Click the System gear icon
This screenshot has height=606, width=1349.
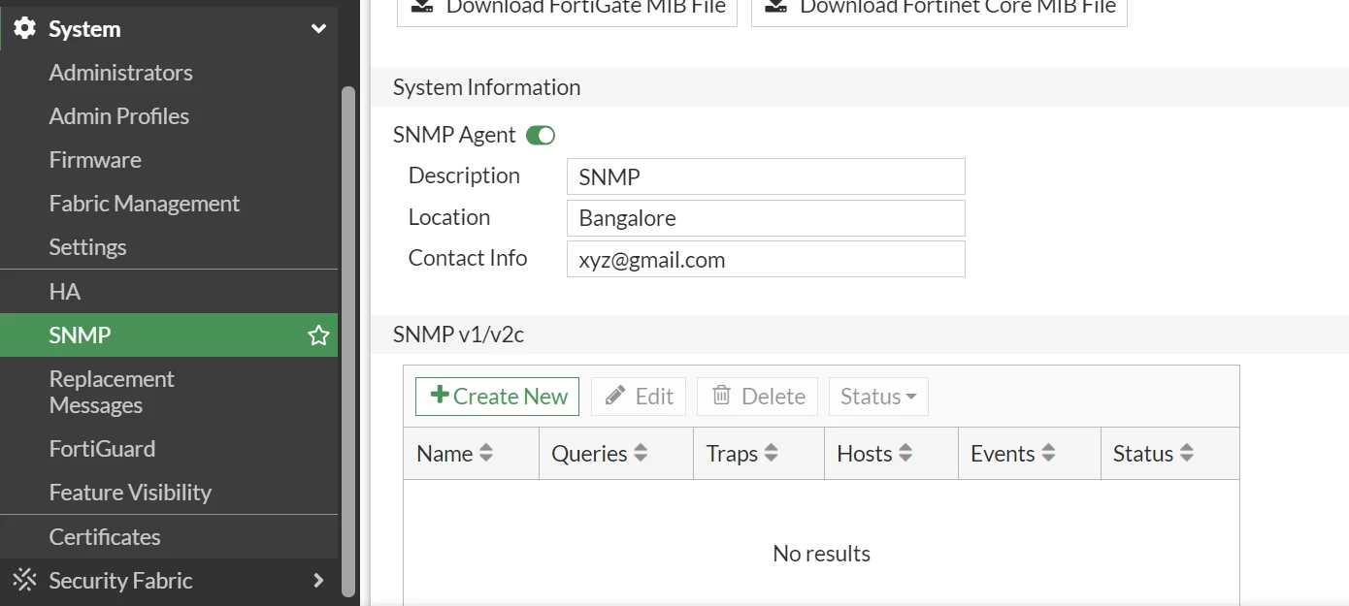(24, 28)
